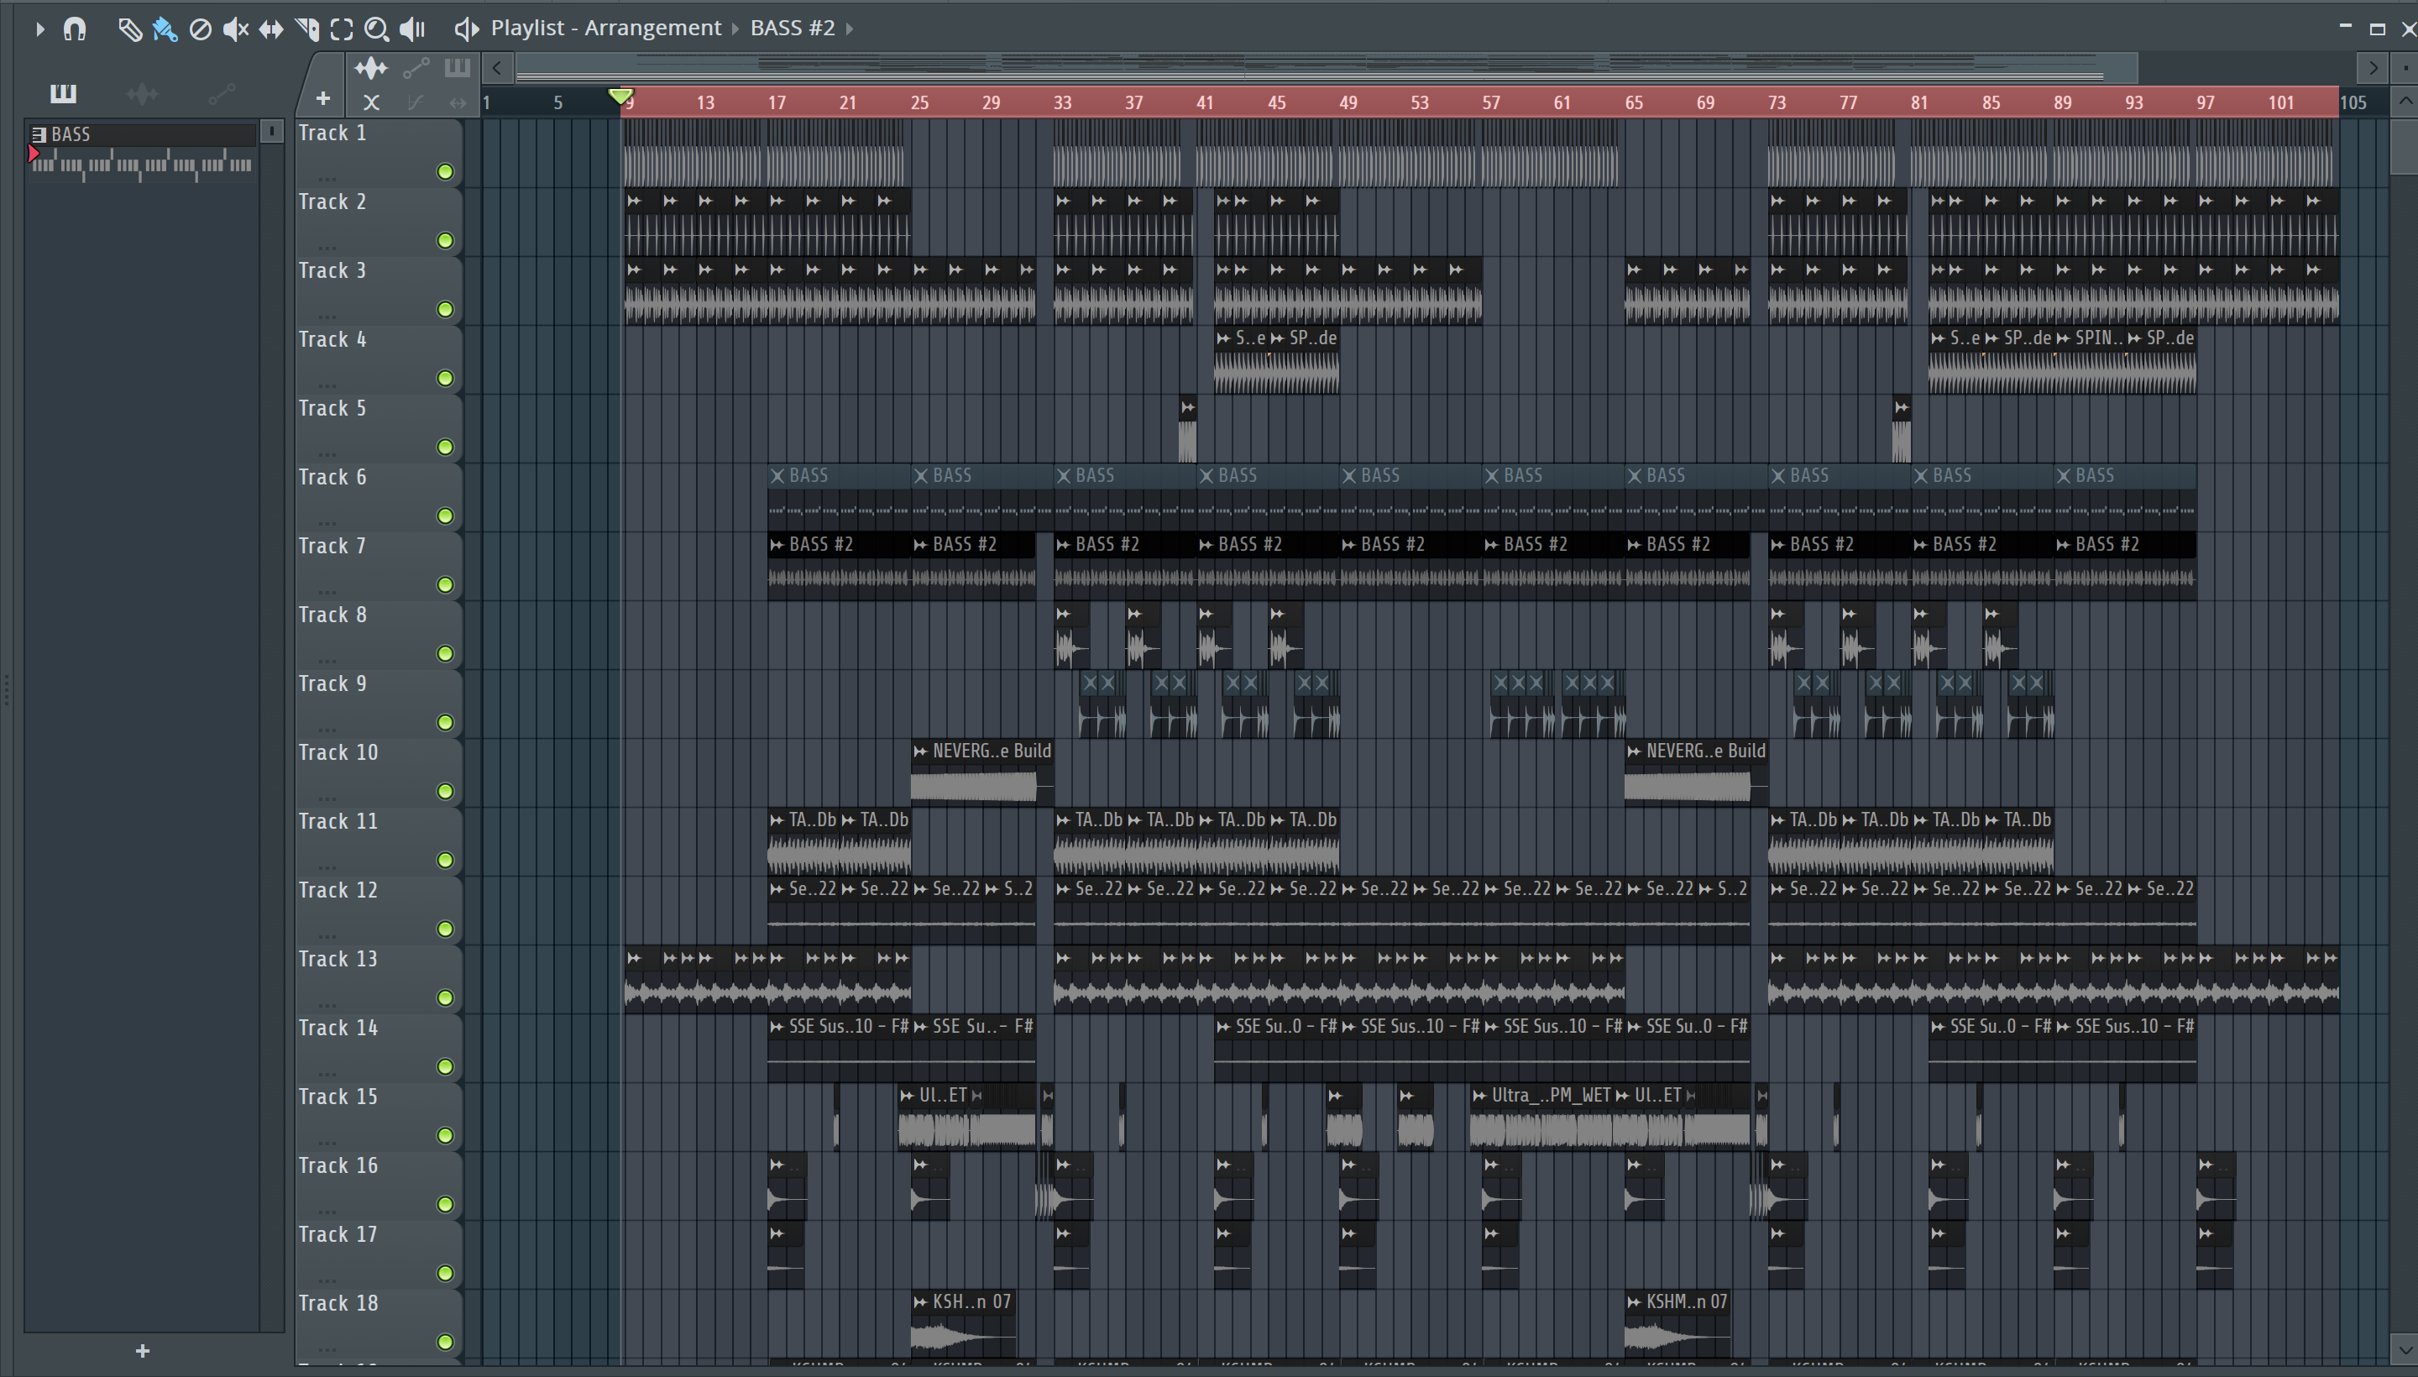Toggle audio clip focus waveform icon
This screenshot has width=2418, height=1377.
point(371,68)
